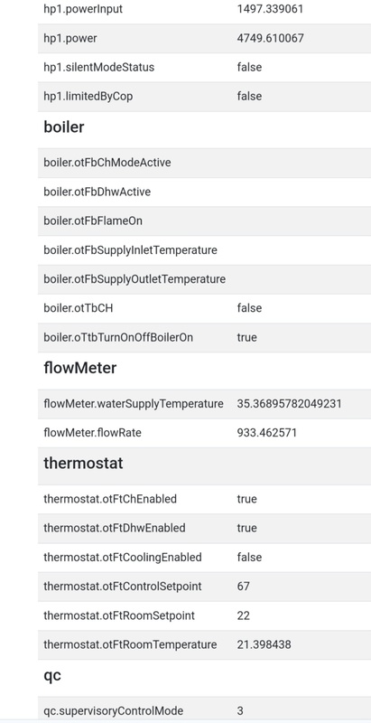Select the boiler.oTtbTurnOnOffBoilerOn true value
Viewport: 371px width, 723px height.
click(x=246, y=337)
